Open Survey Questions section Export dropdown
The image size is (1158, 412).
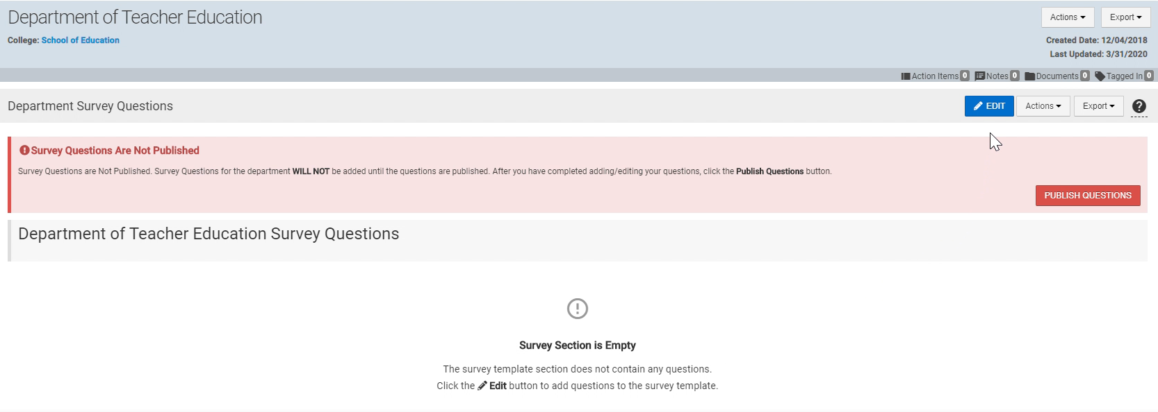(x=1098, y=106)
